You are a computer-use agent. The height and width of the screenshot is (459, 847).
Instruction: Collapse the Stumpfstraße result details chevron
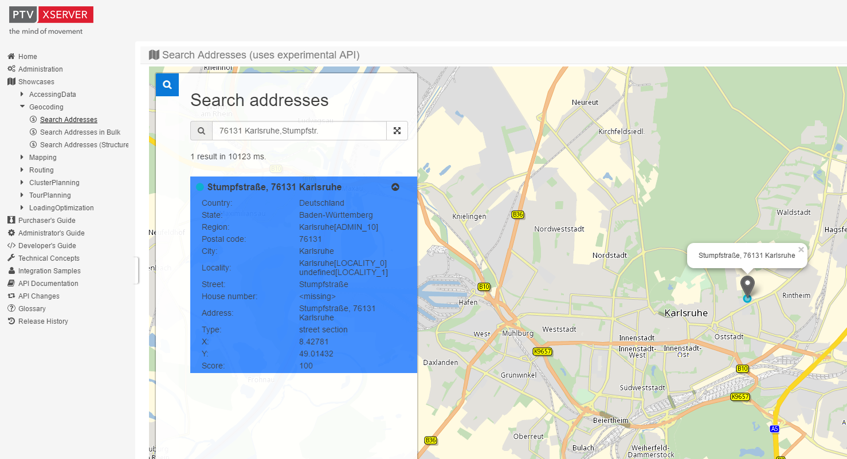[x=395, y=187]
